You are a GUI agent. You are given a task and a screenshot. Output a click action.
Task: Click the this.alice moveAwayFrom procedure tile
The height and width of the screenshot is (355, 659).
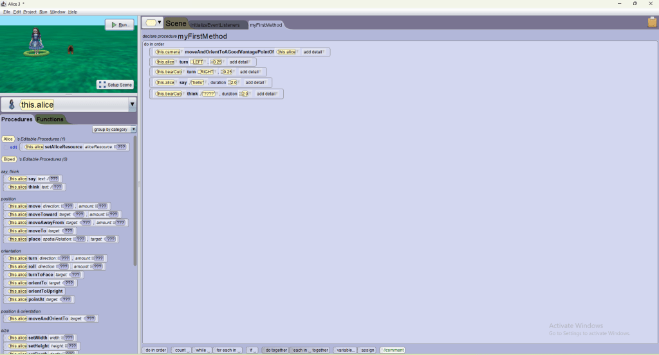66,223
